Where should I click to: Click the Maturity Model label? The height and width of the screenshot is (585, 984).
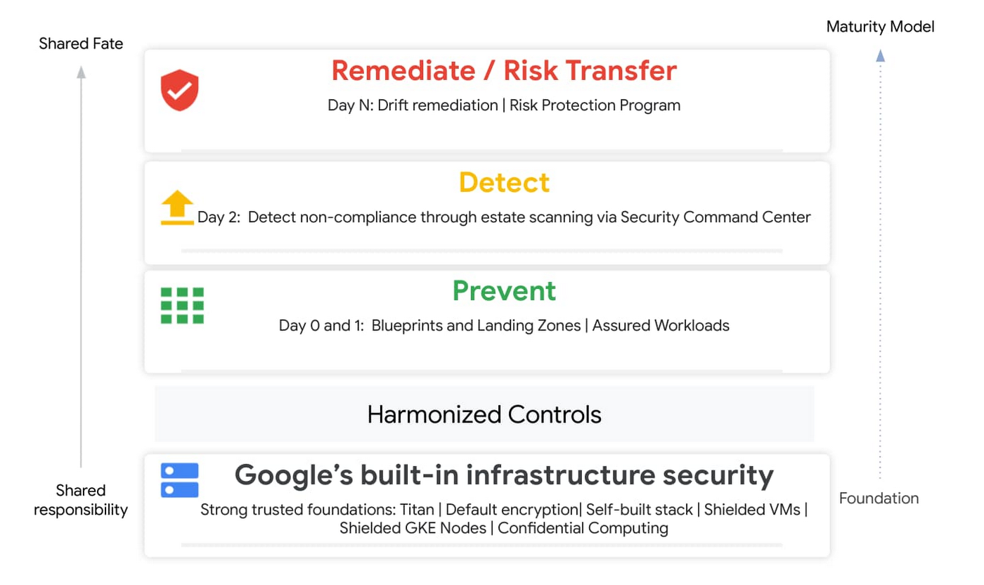880,27
